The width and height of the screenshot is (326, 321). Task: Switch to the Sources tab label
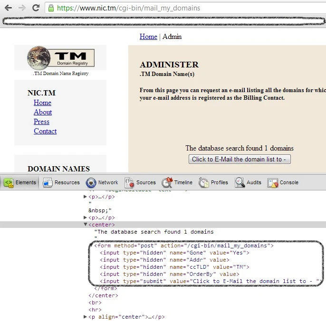click(146, 182)
